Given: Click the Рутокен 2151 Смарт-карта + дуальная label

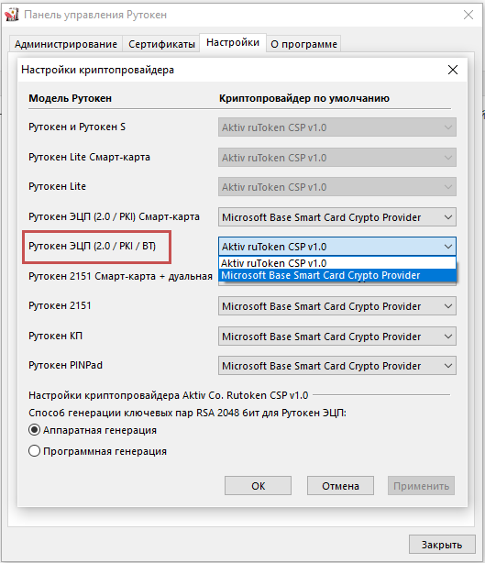Looking at the screenshot, I should click(x=121, y=277).
